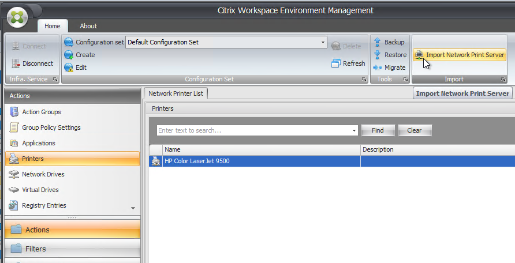Open the Configuration Set group dialog launcher
The width and height of the screenshot is (515, 263).
pyautogui.click(x=364, y=80)
